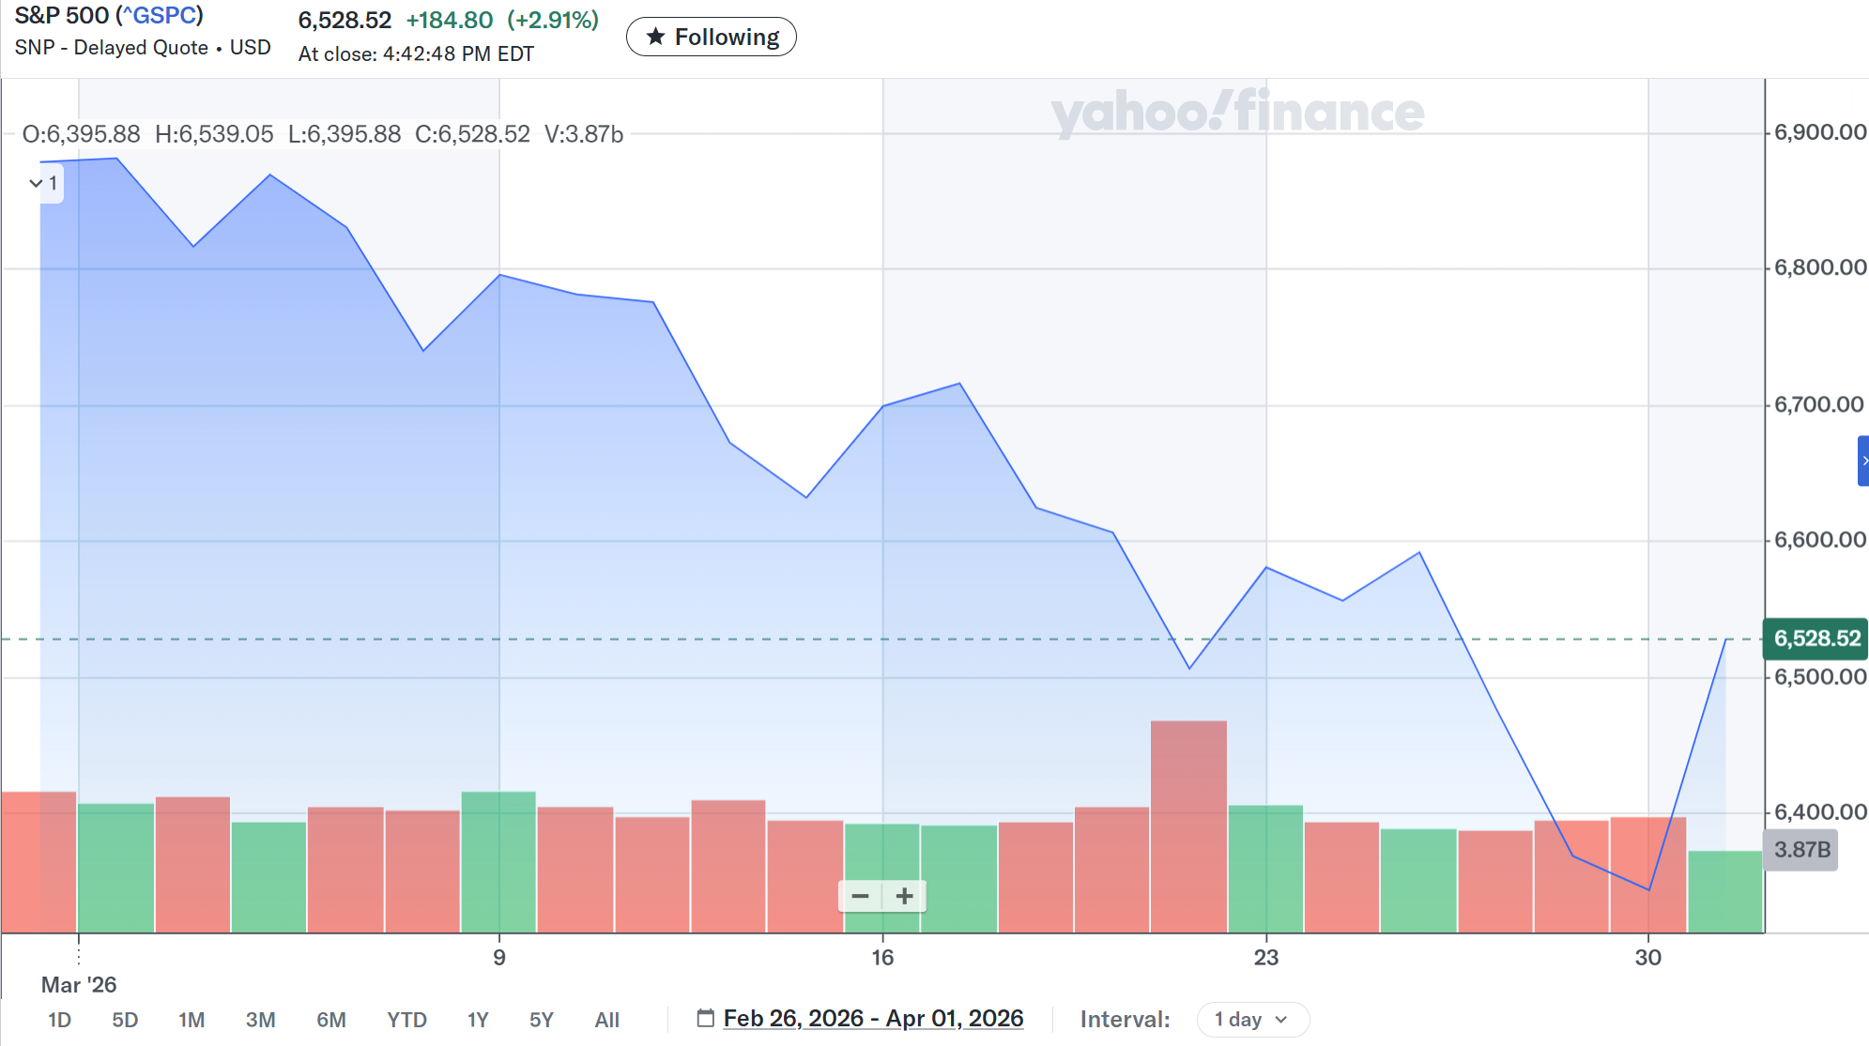Screen dimensions: 1869x1046
Task: Switch to 3M time range
Action: tap(260, 1020)
